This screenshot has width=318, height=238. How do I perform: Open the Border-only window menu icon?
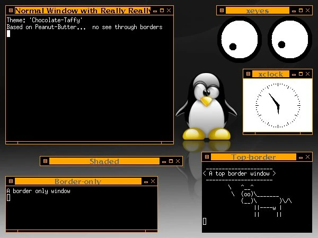click(x=11, y=181)
